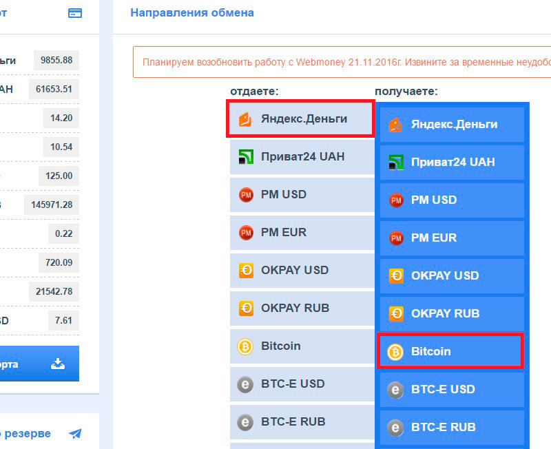The width and height of the screenshot is (551, 449).
Task: Click the OKPAY USD orange icon under получаете
Action: point(397,276)
